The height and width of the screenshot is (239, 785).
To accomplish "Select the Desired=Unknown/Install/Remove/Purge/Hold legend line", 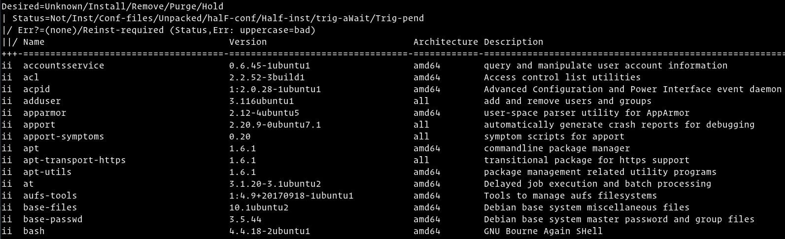I will (112, 6).
